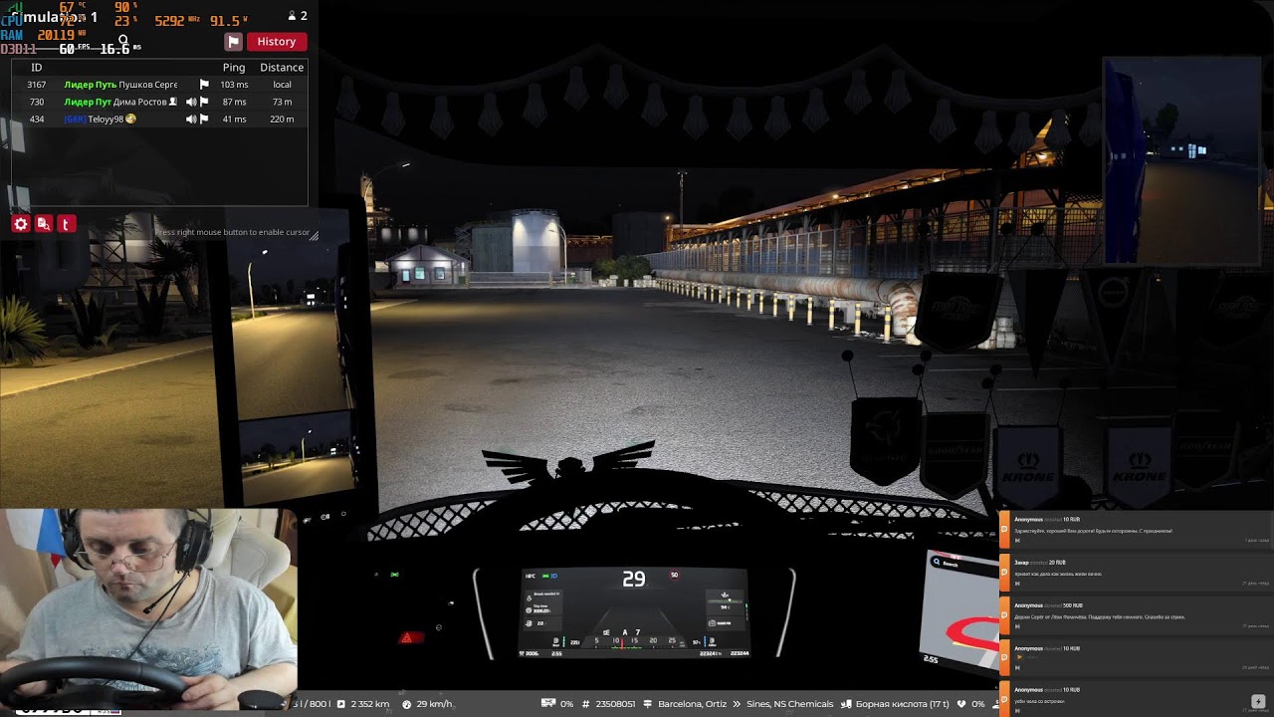Click the cargo damage heart icon
Screen dimensions: 1274x717
point(962,704)
